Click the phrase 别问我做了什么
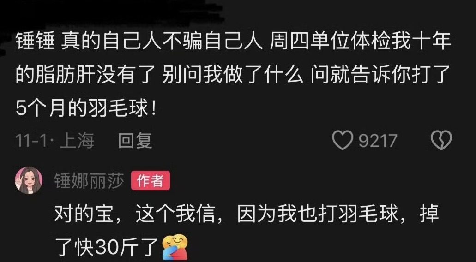The height and width of the screenshot is (262, 476). pos(233,75)
